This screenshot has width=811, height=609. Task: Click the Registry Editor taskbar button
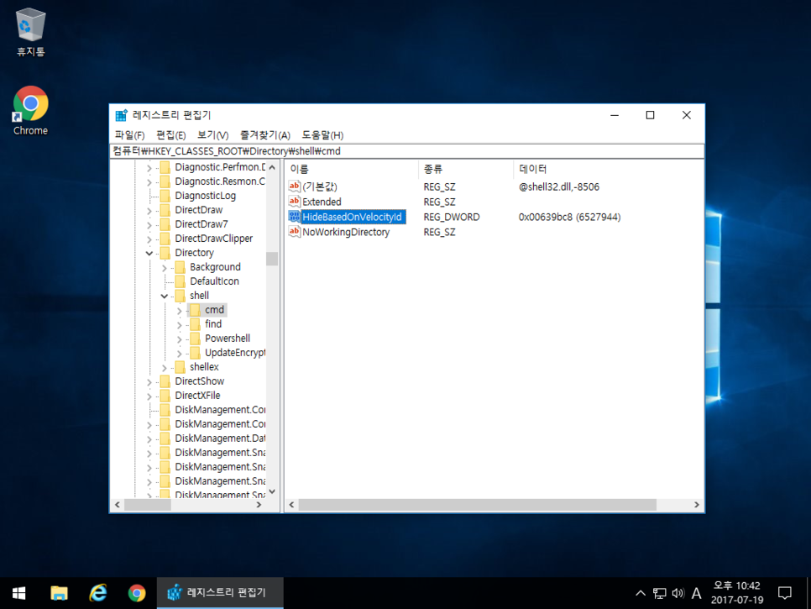tap(220, 593)
